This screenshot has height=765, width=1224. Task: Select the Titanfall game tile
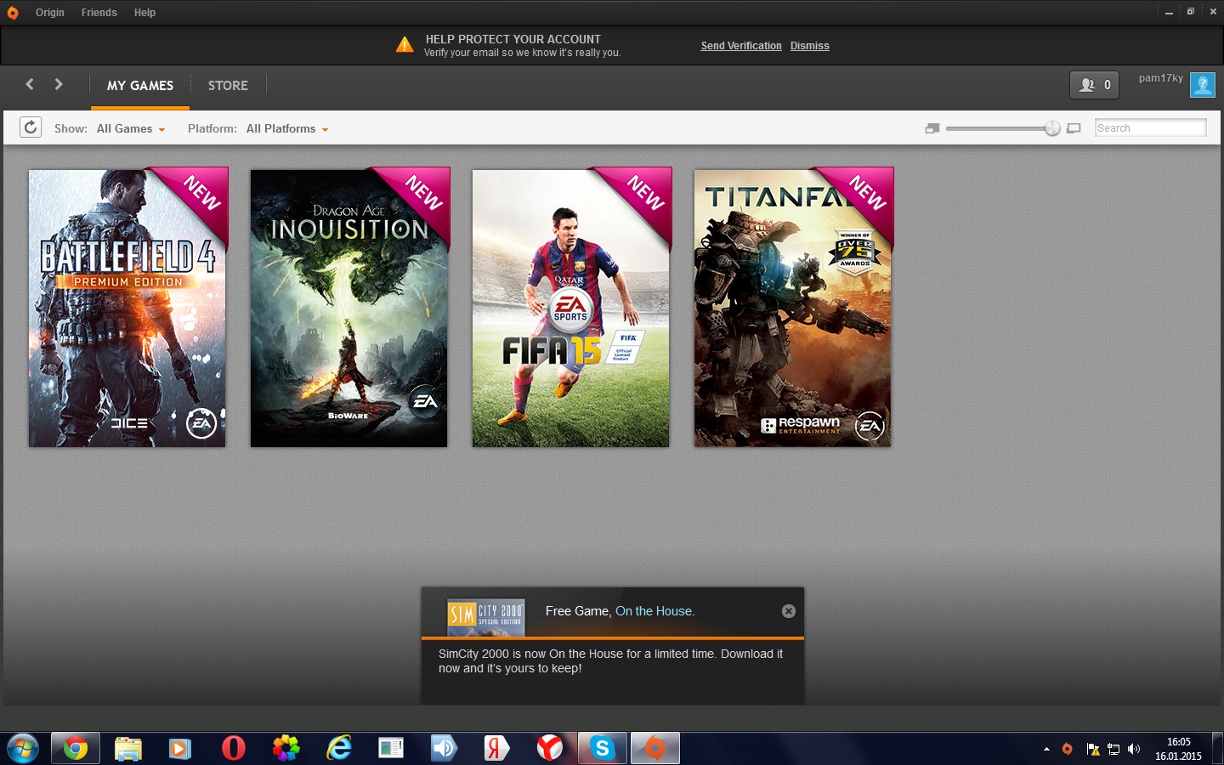pyautogui.click(x=793, y=308)
